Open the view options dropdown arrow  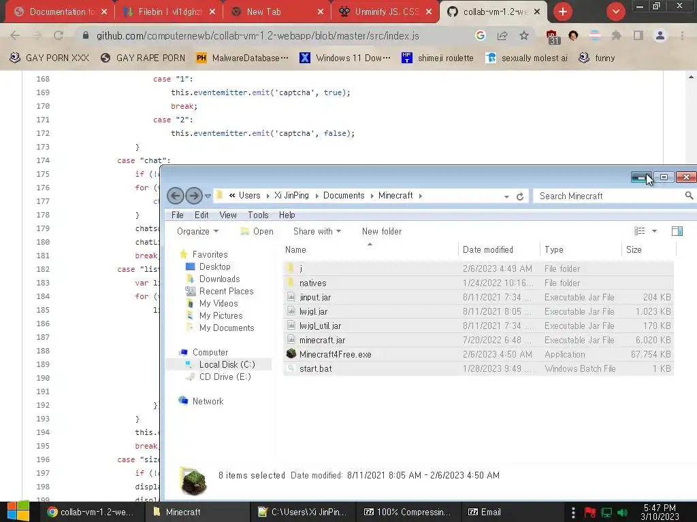(x=654, y=231)
